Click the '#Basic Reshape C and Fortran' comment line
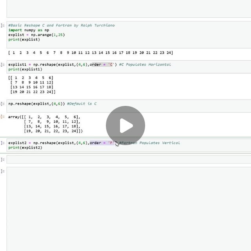The height and width of the screenshot is (251, 251). [62, 25]
